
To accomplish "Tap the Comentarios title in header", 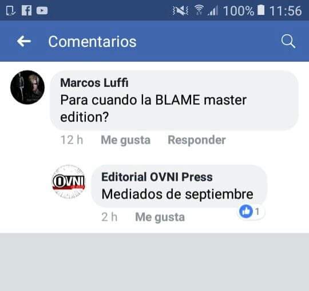I will click(92, 42).
